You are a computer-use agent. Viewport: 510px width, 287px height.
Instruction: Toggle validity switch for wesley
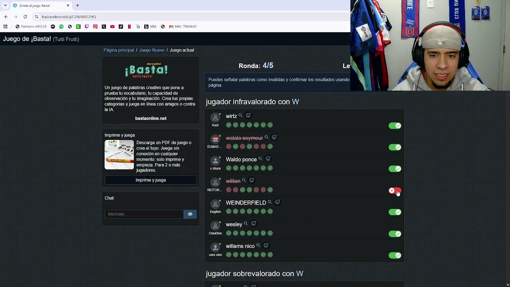point(395,234)
